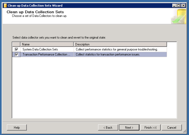189x135 pixels.
Task: Click the database graphic in wizard header
Action: tap(178, 16)
